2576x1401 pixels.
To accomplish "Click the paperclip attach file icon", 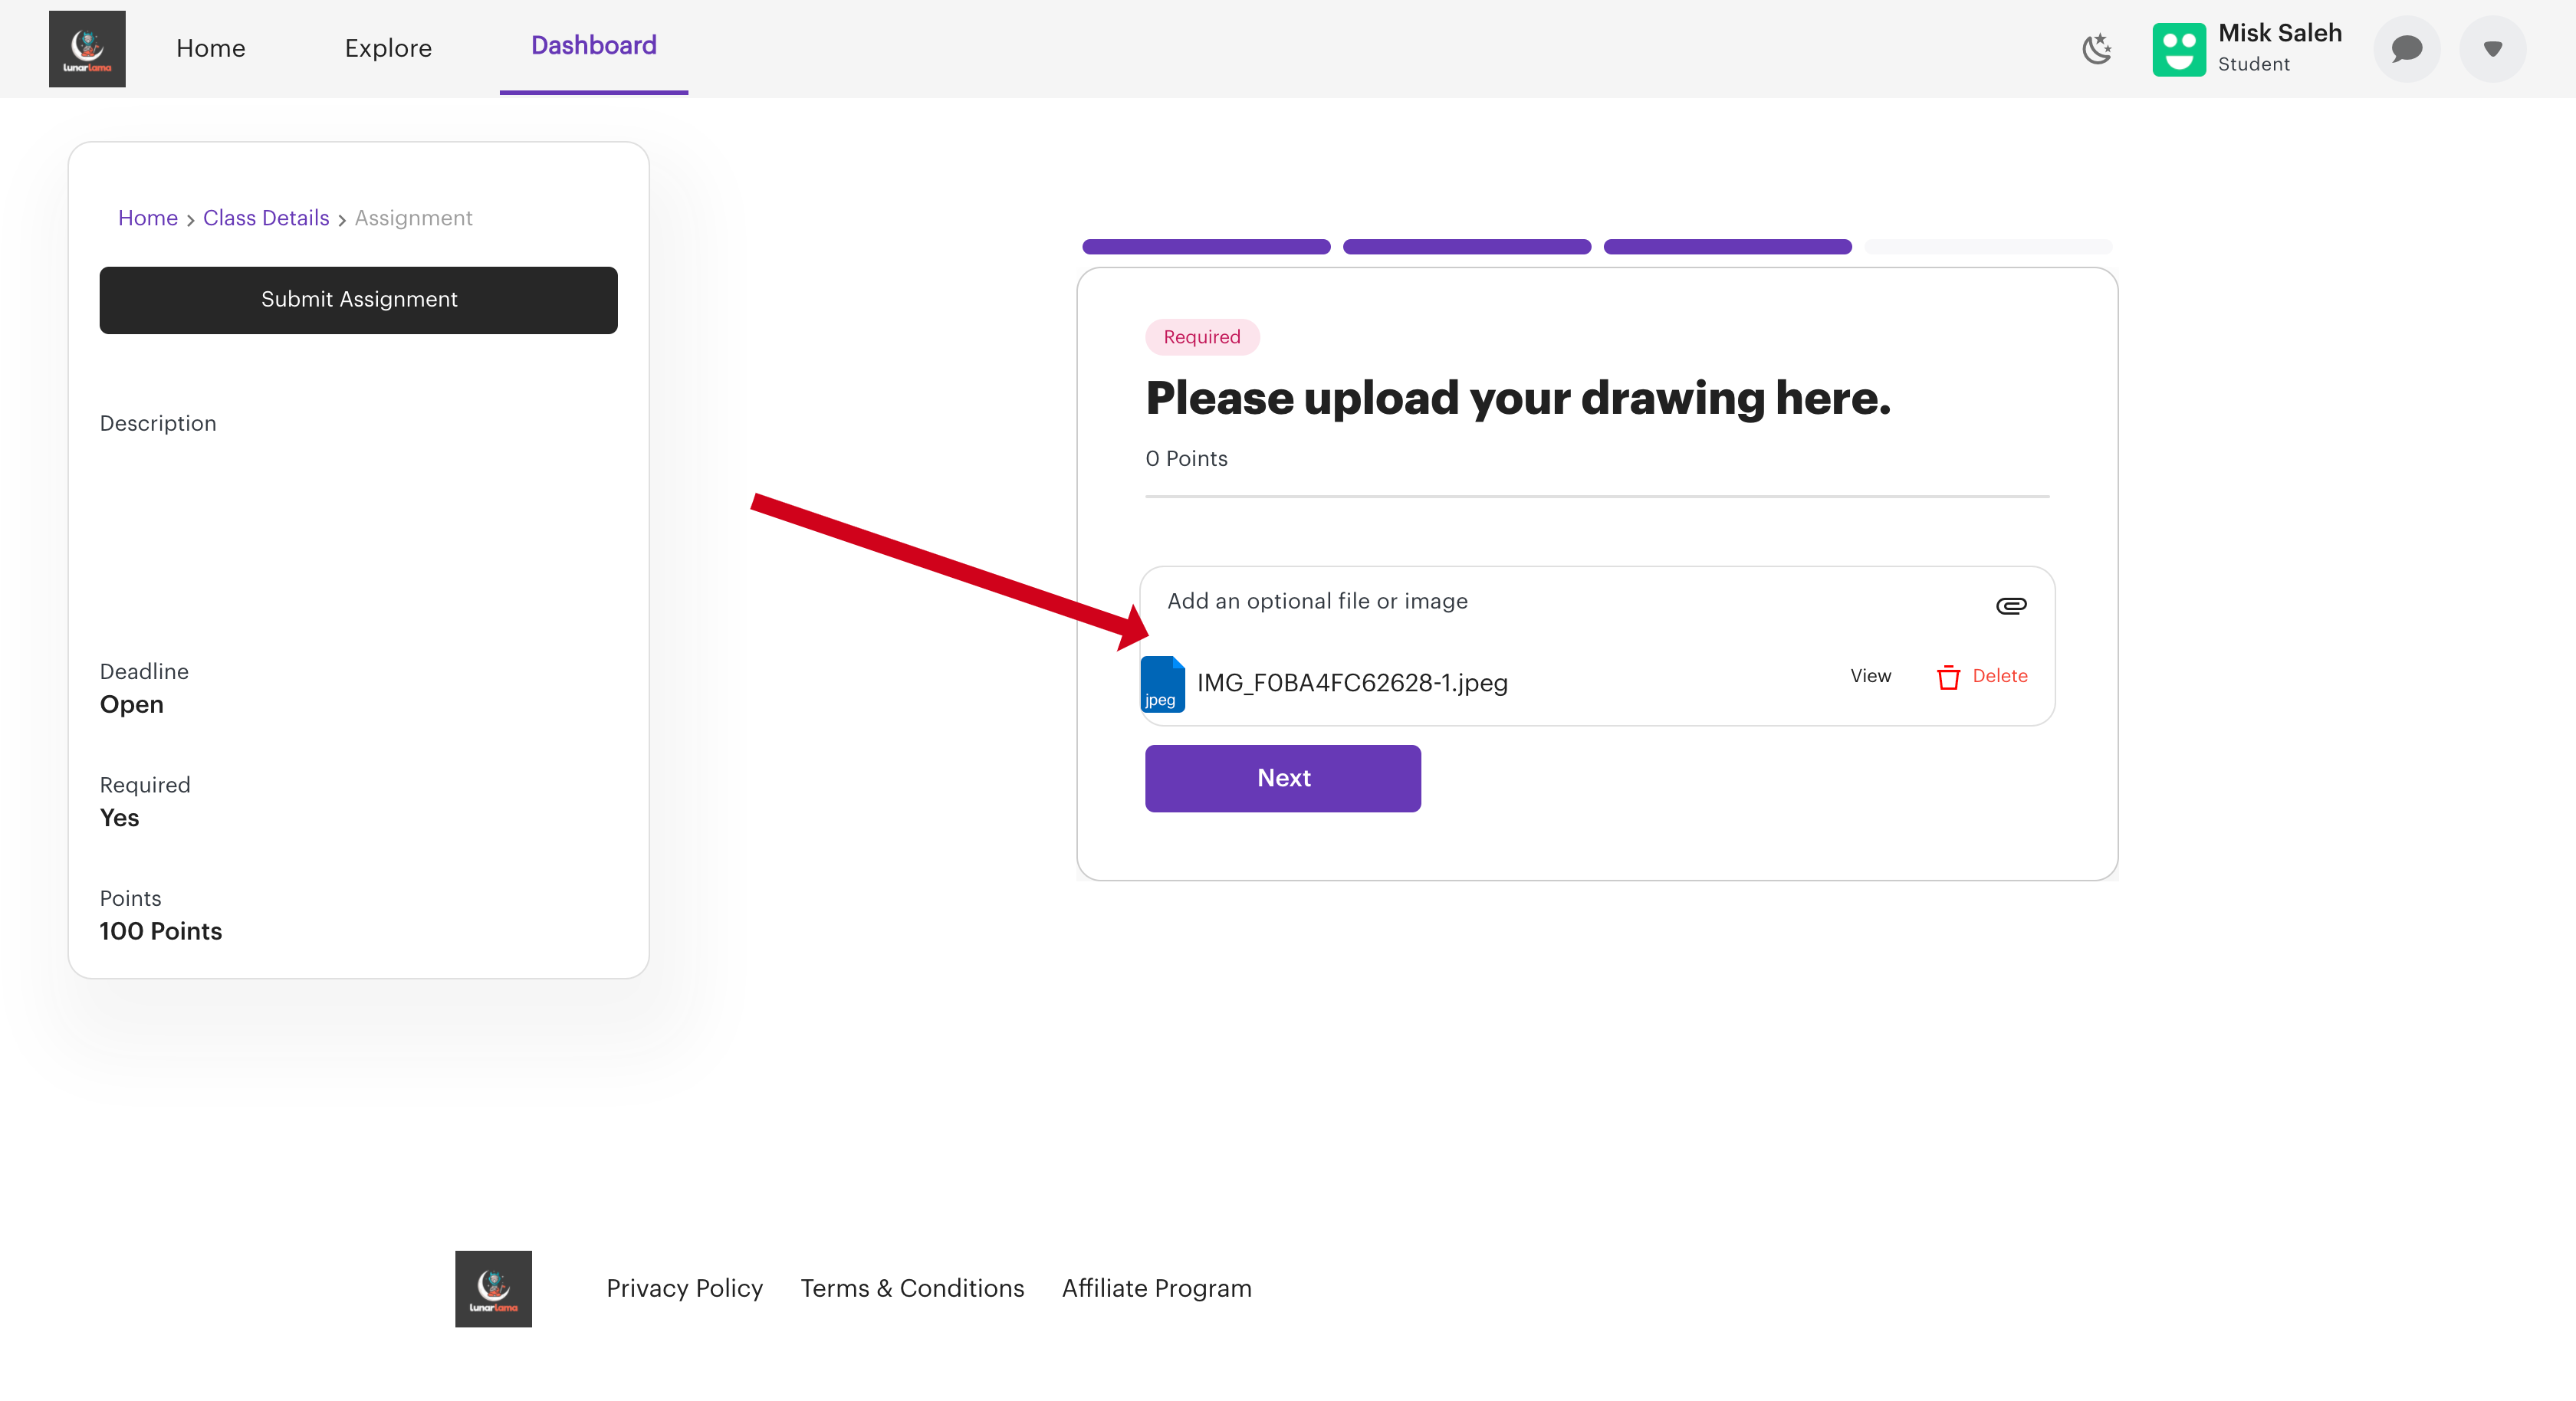I will click(x=2010, y=605).
